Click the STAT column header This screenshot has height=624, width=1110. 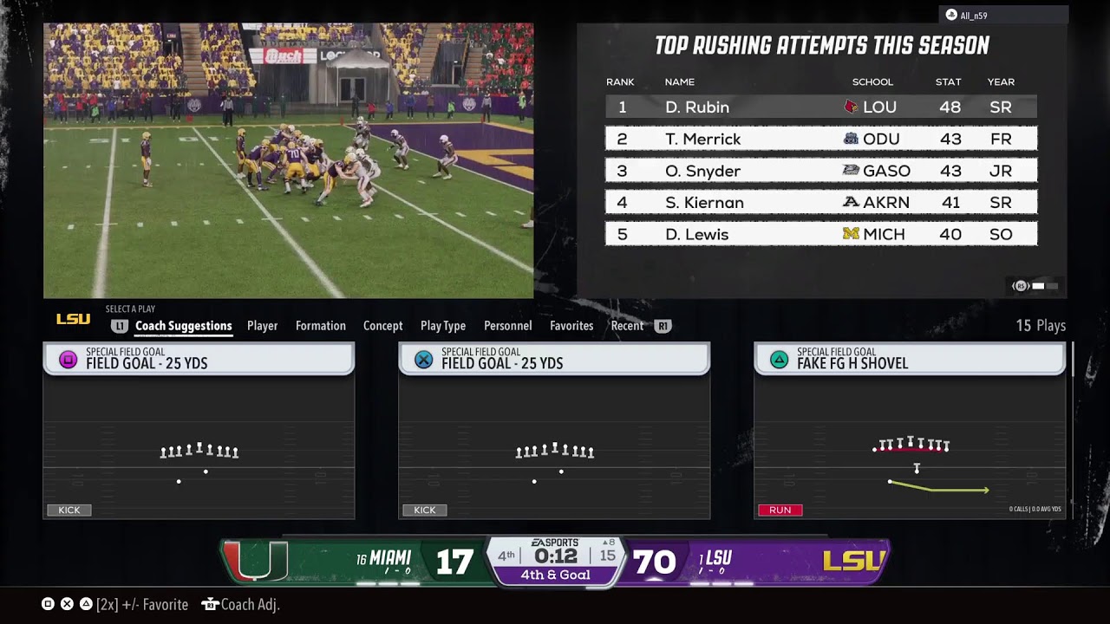pos(948,81)
